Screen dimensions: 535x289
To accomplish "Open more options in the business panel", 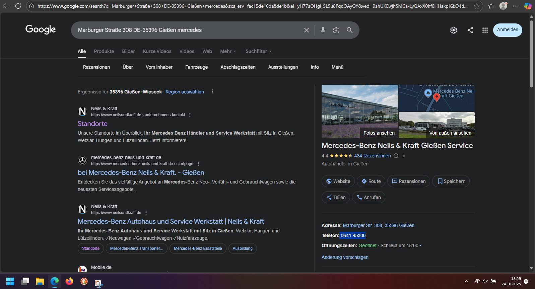I will [x=404, y=156].
